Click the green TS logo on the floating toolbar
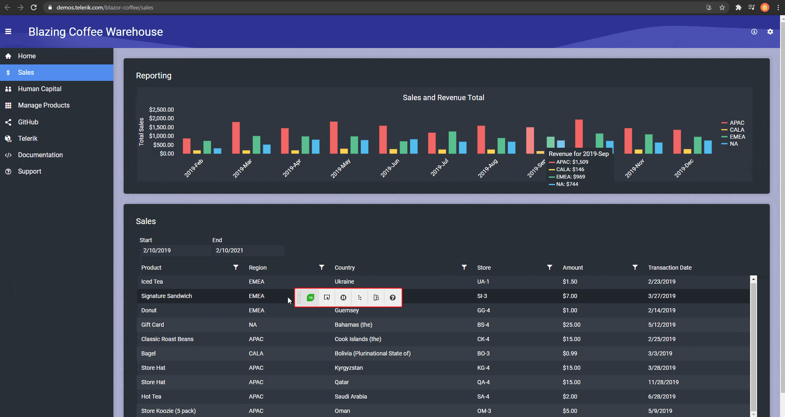This screenshot has width=785, height=417. point(311,298)
